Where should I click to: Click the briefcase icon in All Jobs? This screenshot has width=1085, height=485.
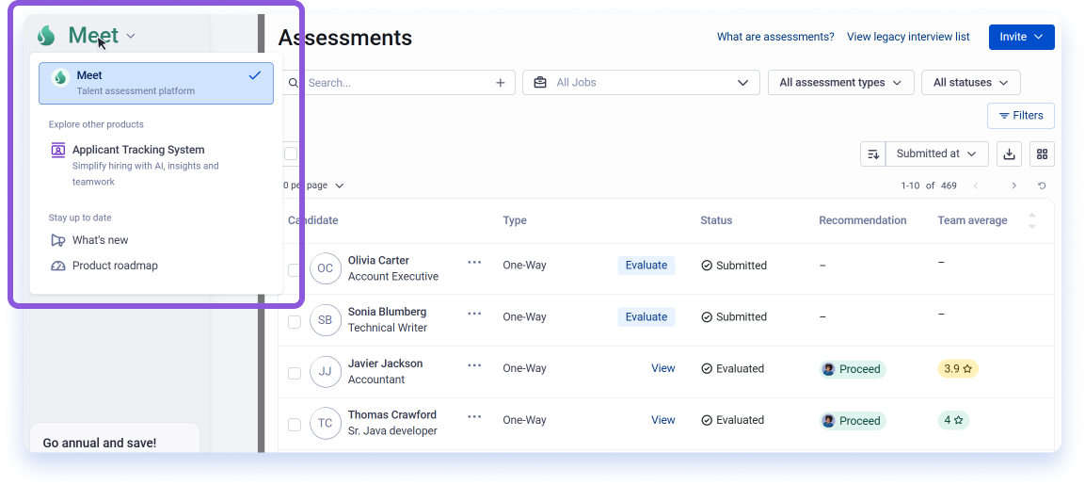(x=540, y=83)
